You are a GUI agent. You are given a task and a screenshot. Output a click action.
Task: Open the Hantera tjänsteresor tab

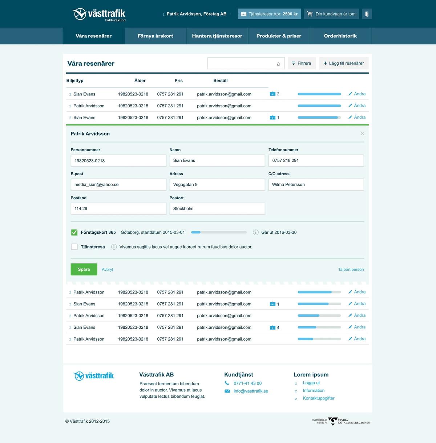217,36
